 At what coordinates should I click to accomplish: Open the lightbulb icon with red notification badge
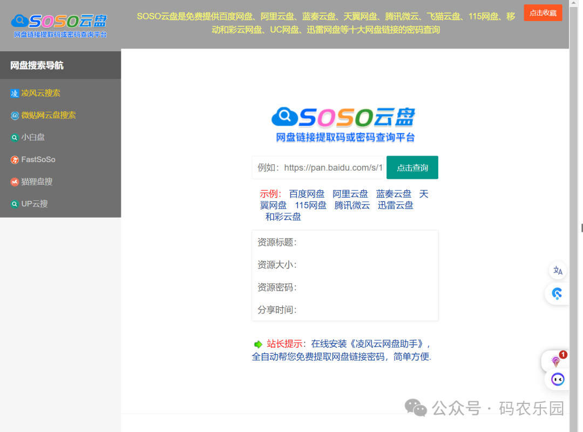pyautogui.click(x=556, y=361)
